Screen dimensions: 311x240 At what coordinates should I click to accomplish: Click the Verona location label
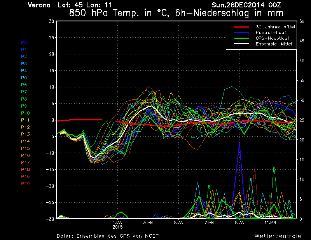39,5
